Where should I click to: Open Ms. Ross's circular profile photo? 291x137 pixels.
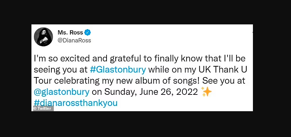pos(43,37)
